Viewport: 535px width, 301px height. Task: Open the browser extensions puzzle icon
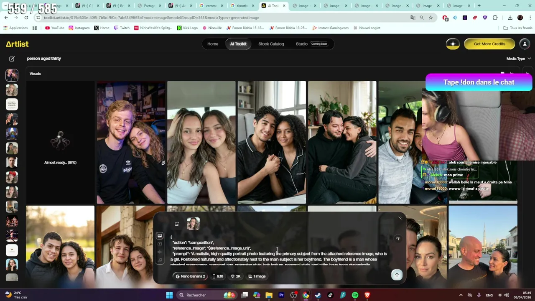(495, 18)
